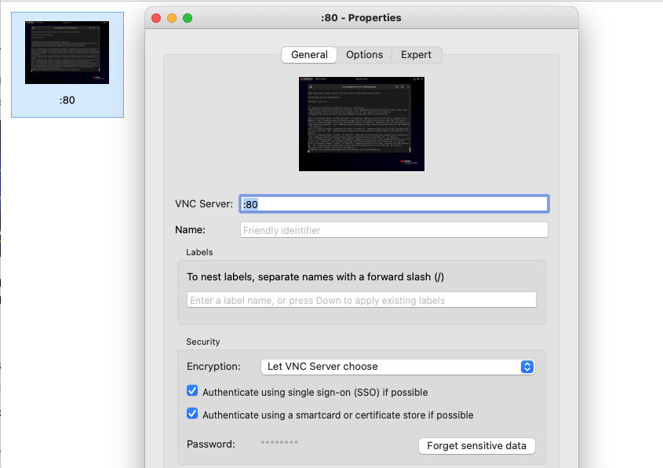
Task: Select the :80 connection thumbnail in list
Action: [x=67, y=53]
